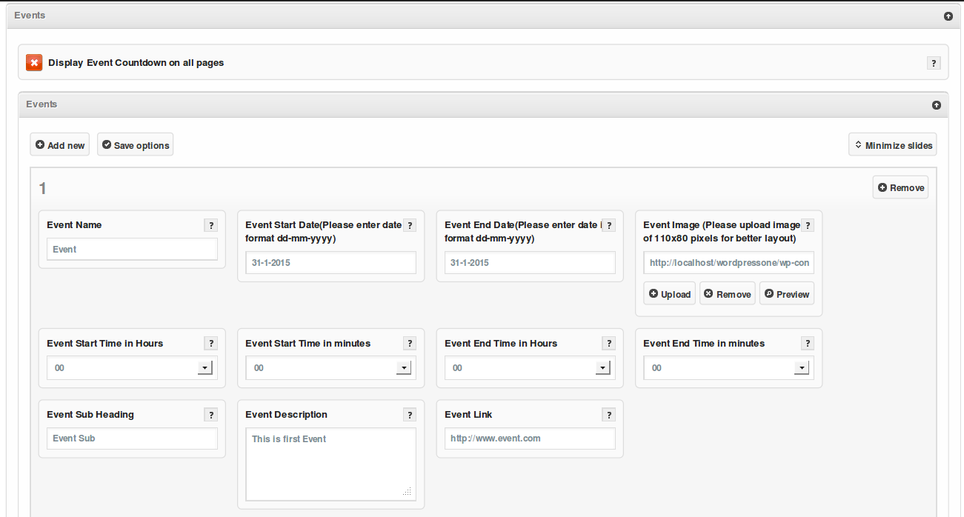This screenshot has height=517, width=964.
Task: Click help icon for Display Event Countdown
Action: pos(934,64)
